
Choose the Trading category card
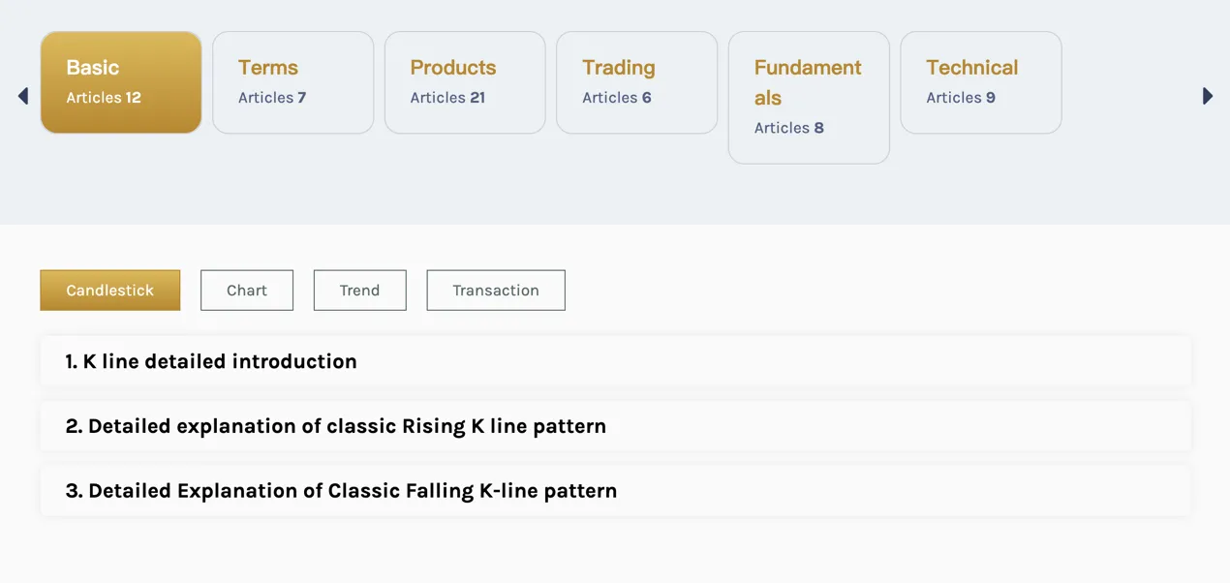[636, 82]
